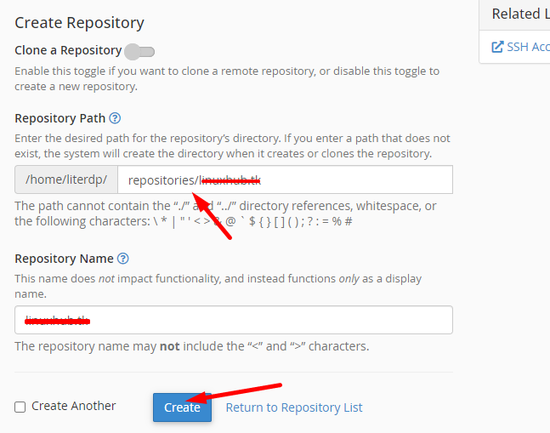Open the Repository Path help icon
The image size is (550, 433).
pyautogui.click(x=115, y=118)
